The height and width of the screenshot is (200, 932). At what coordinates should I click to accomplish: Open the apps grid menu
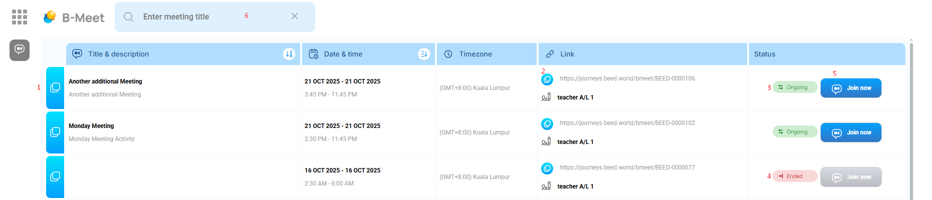pyautogui.click(x=20, y=17)
